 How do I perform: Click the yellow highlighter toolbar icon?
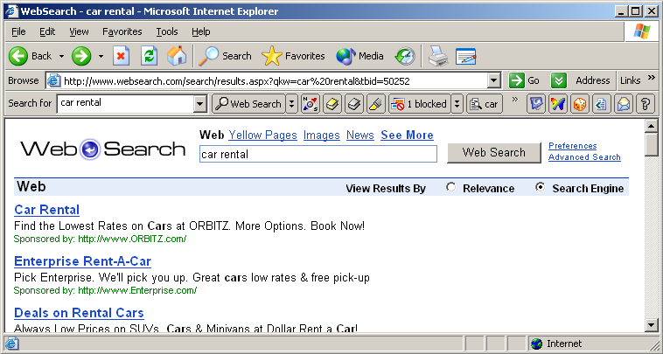point(375,103)
